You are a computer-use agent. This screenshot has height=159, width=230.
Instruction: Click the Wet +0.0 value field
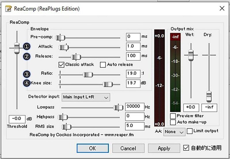click(191, 108)
